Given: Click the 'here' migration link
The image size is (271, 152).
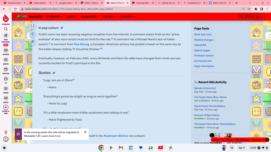Looking at the screenshot, I should (57, 136).
